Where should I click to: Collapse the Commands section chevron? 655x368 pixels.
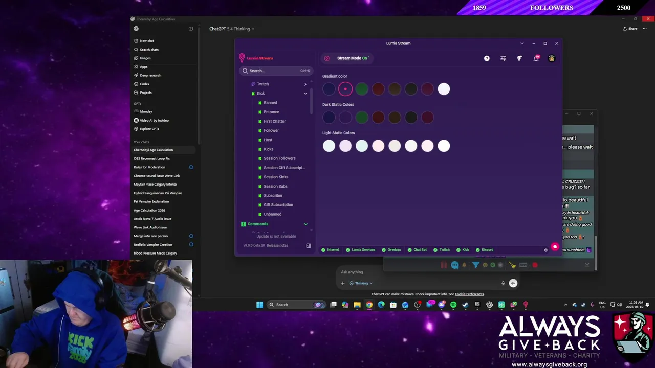(x=305, y=224)
